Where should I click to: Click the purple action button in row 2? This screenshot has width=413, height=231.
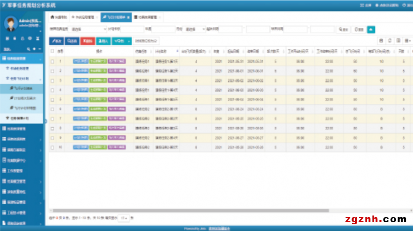pos(116,71)
